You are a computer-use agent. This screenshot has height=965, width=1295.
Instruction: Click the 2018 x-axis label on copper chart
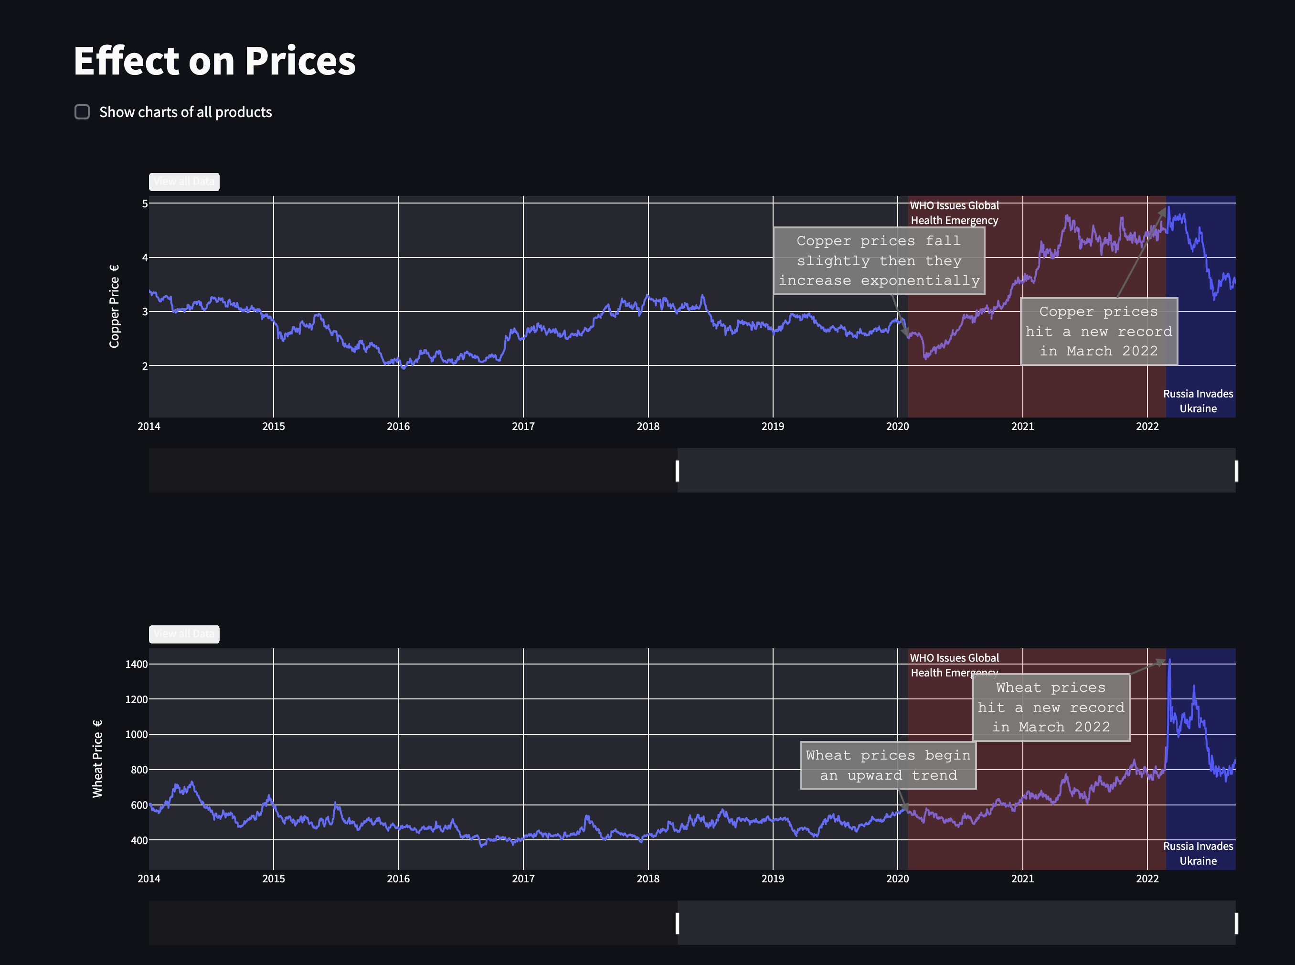[x=647, y=427]
